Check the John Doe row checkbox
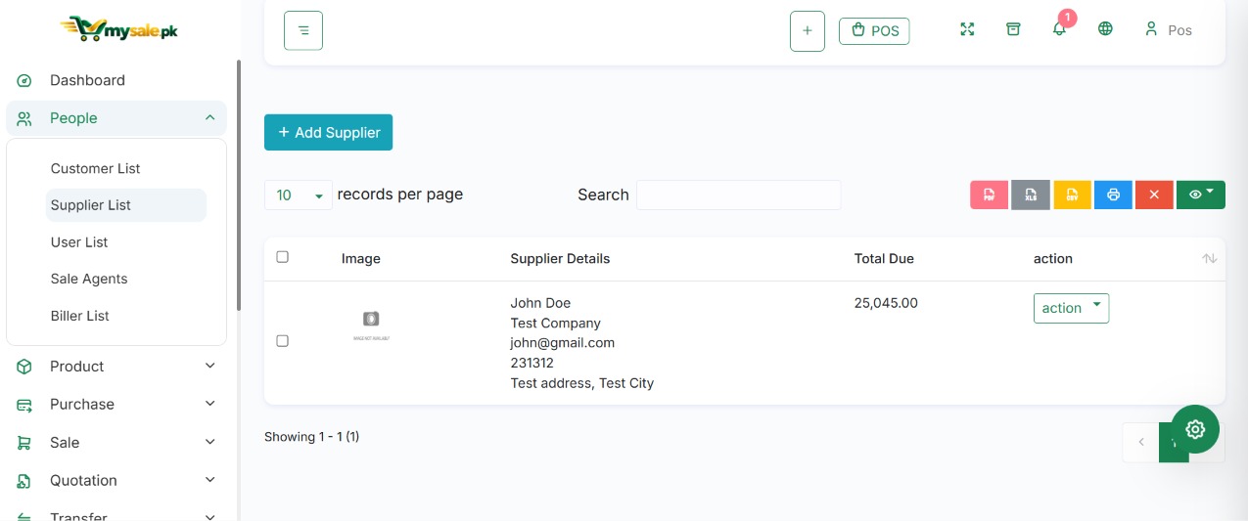 (282, 341)
